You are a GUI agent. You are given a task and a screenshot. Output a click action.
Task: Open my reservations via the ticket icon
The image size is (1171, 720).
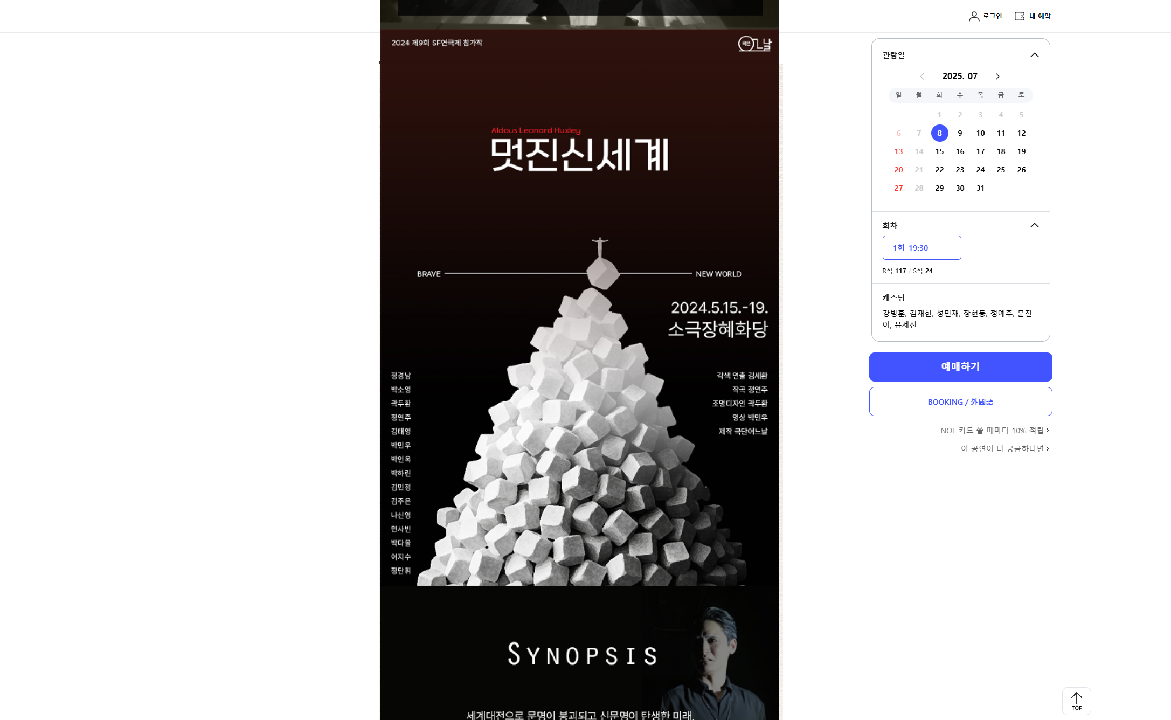1018,16
